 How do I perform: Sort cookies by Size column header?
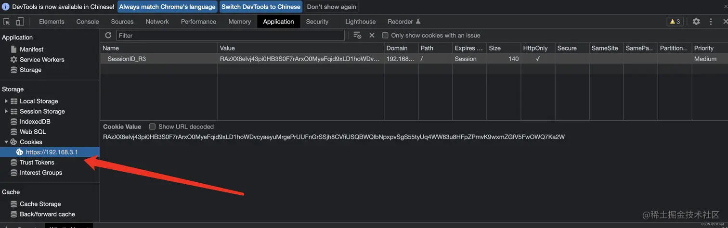click(x=504, y=48)
